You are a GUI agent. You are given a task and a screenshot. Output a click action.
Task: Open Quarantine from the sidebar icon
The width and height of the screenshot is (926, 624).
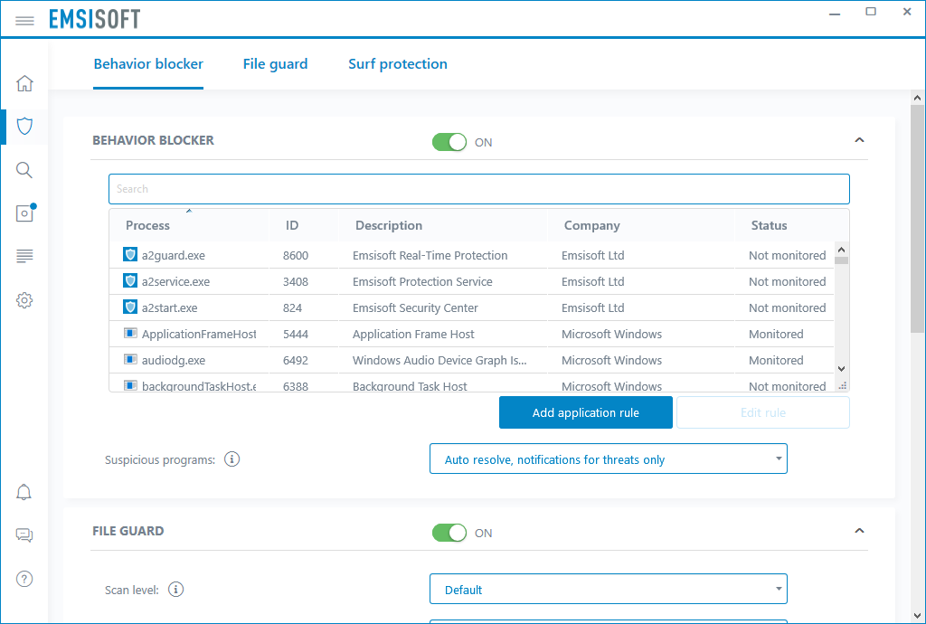24,213
